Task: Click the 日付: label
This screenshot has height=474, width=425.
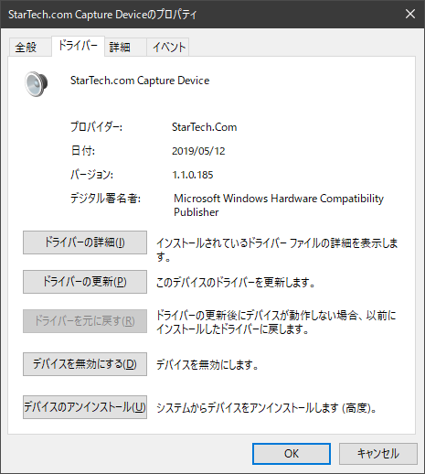Action: [x=83, y=151]
